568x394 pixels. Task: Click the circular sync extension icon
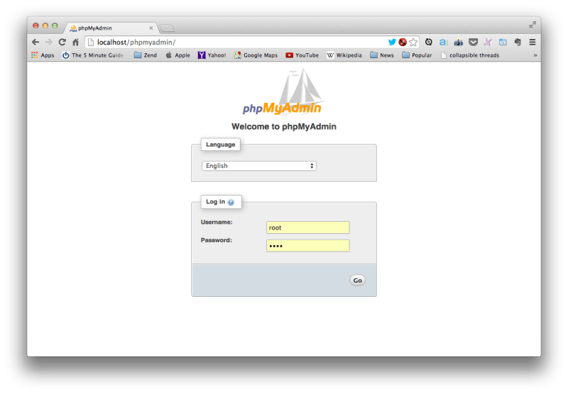(429, 43)
